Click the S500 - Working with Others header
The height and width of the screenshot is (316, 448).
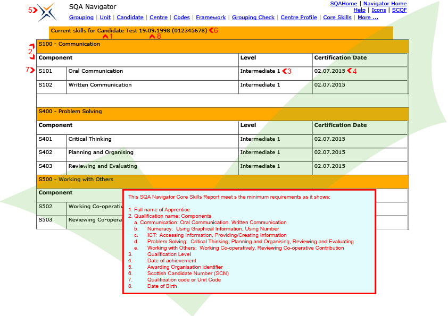[x=222, y=182]
